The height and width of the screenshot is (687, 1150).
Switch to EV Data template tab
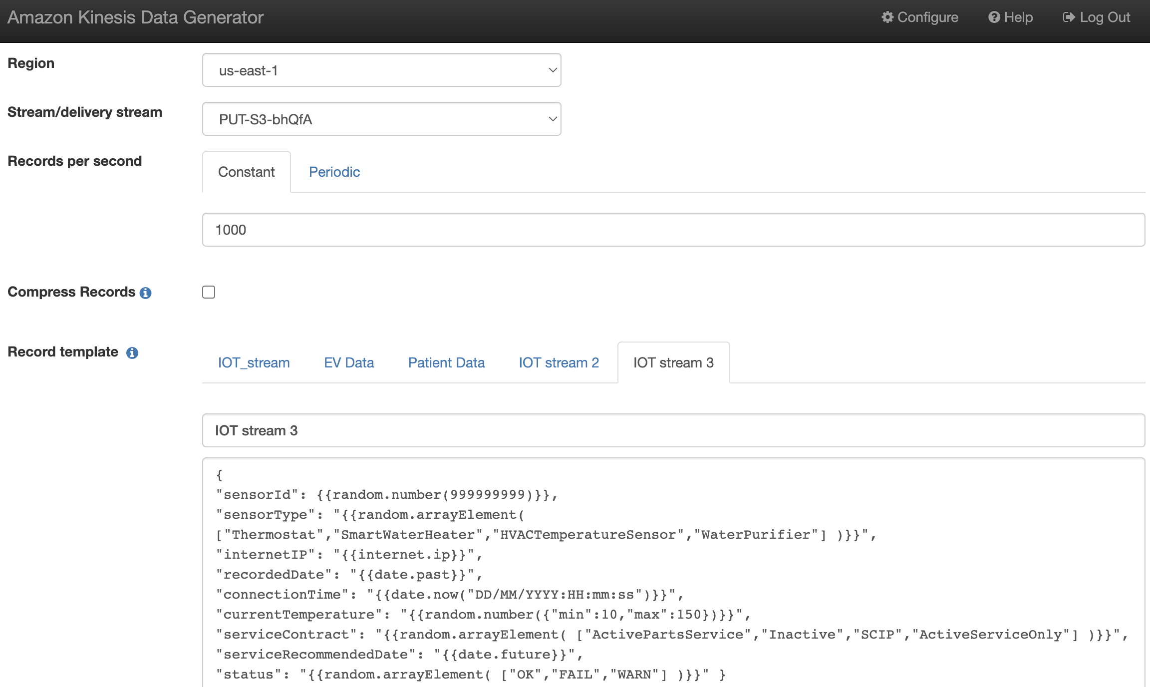coord(348,363)
